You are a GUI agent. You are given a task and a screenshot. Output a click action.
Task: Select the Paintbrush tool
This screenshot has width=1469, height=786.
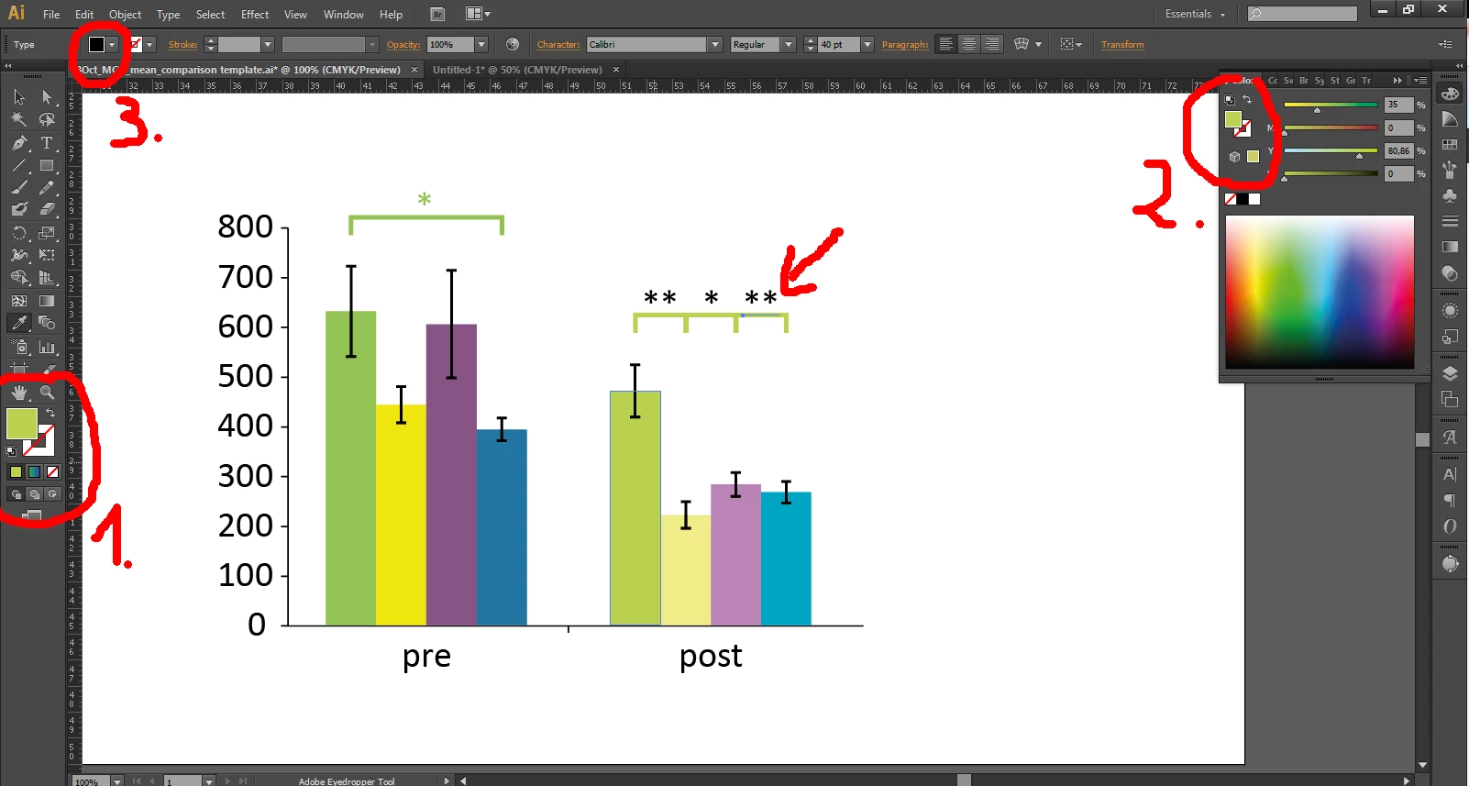tap(19, 188)
